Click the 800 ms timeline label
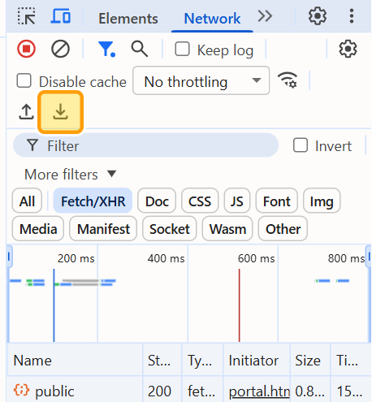The height and width of the screenshot is (402, 372). click(x=346, y=258)
